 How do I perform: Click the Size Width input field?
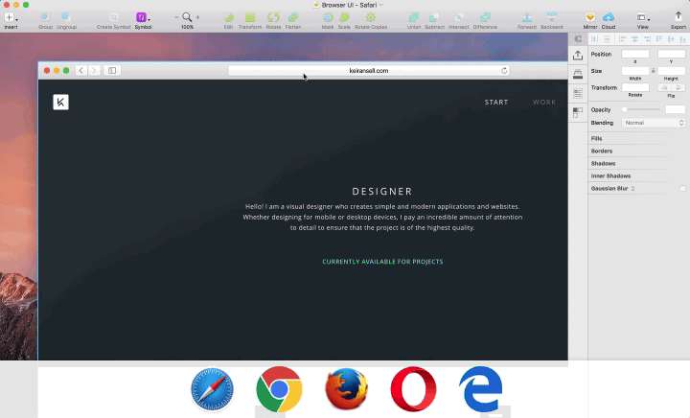pyautogui.click(x=635, y=70)
